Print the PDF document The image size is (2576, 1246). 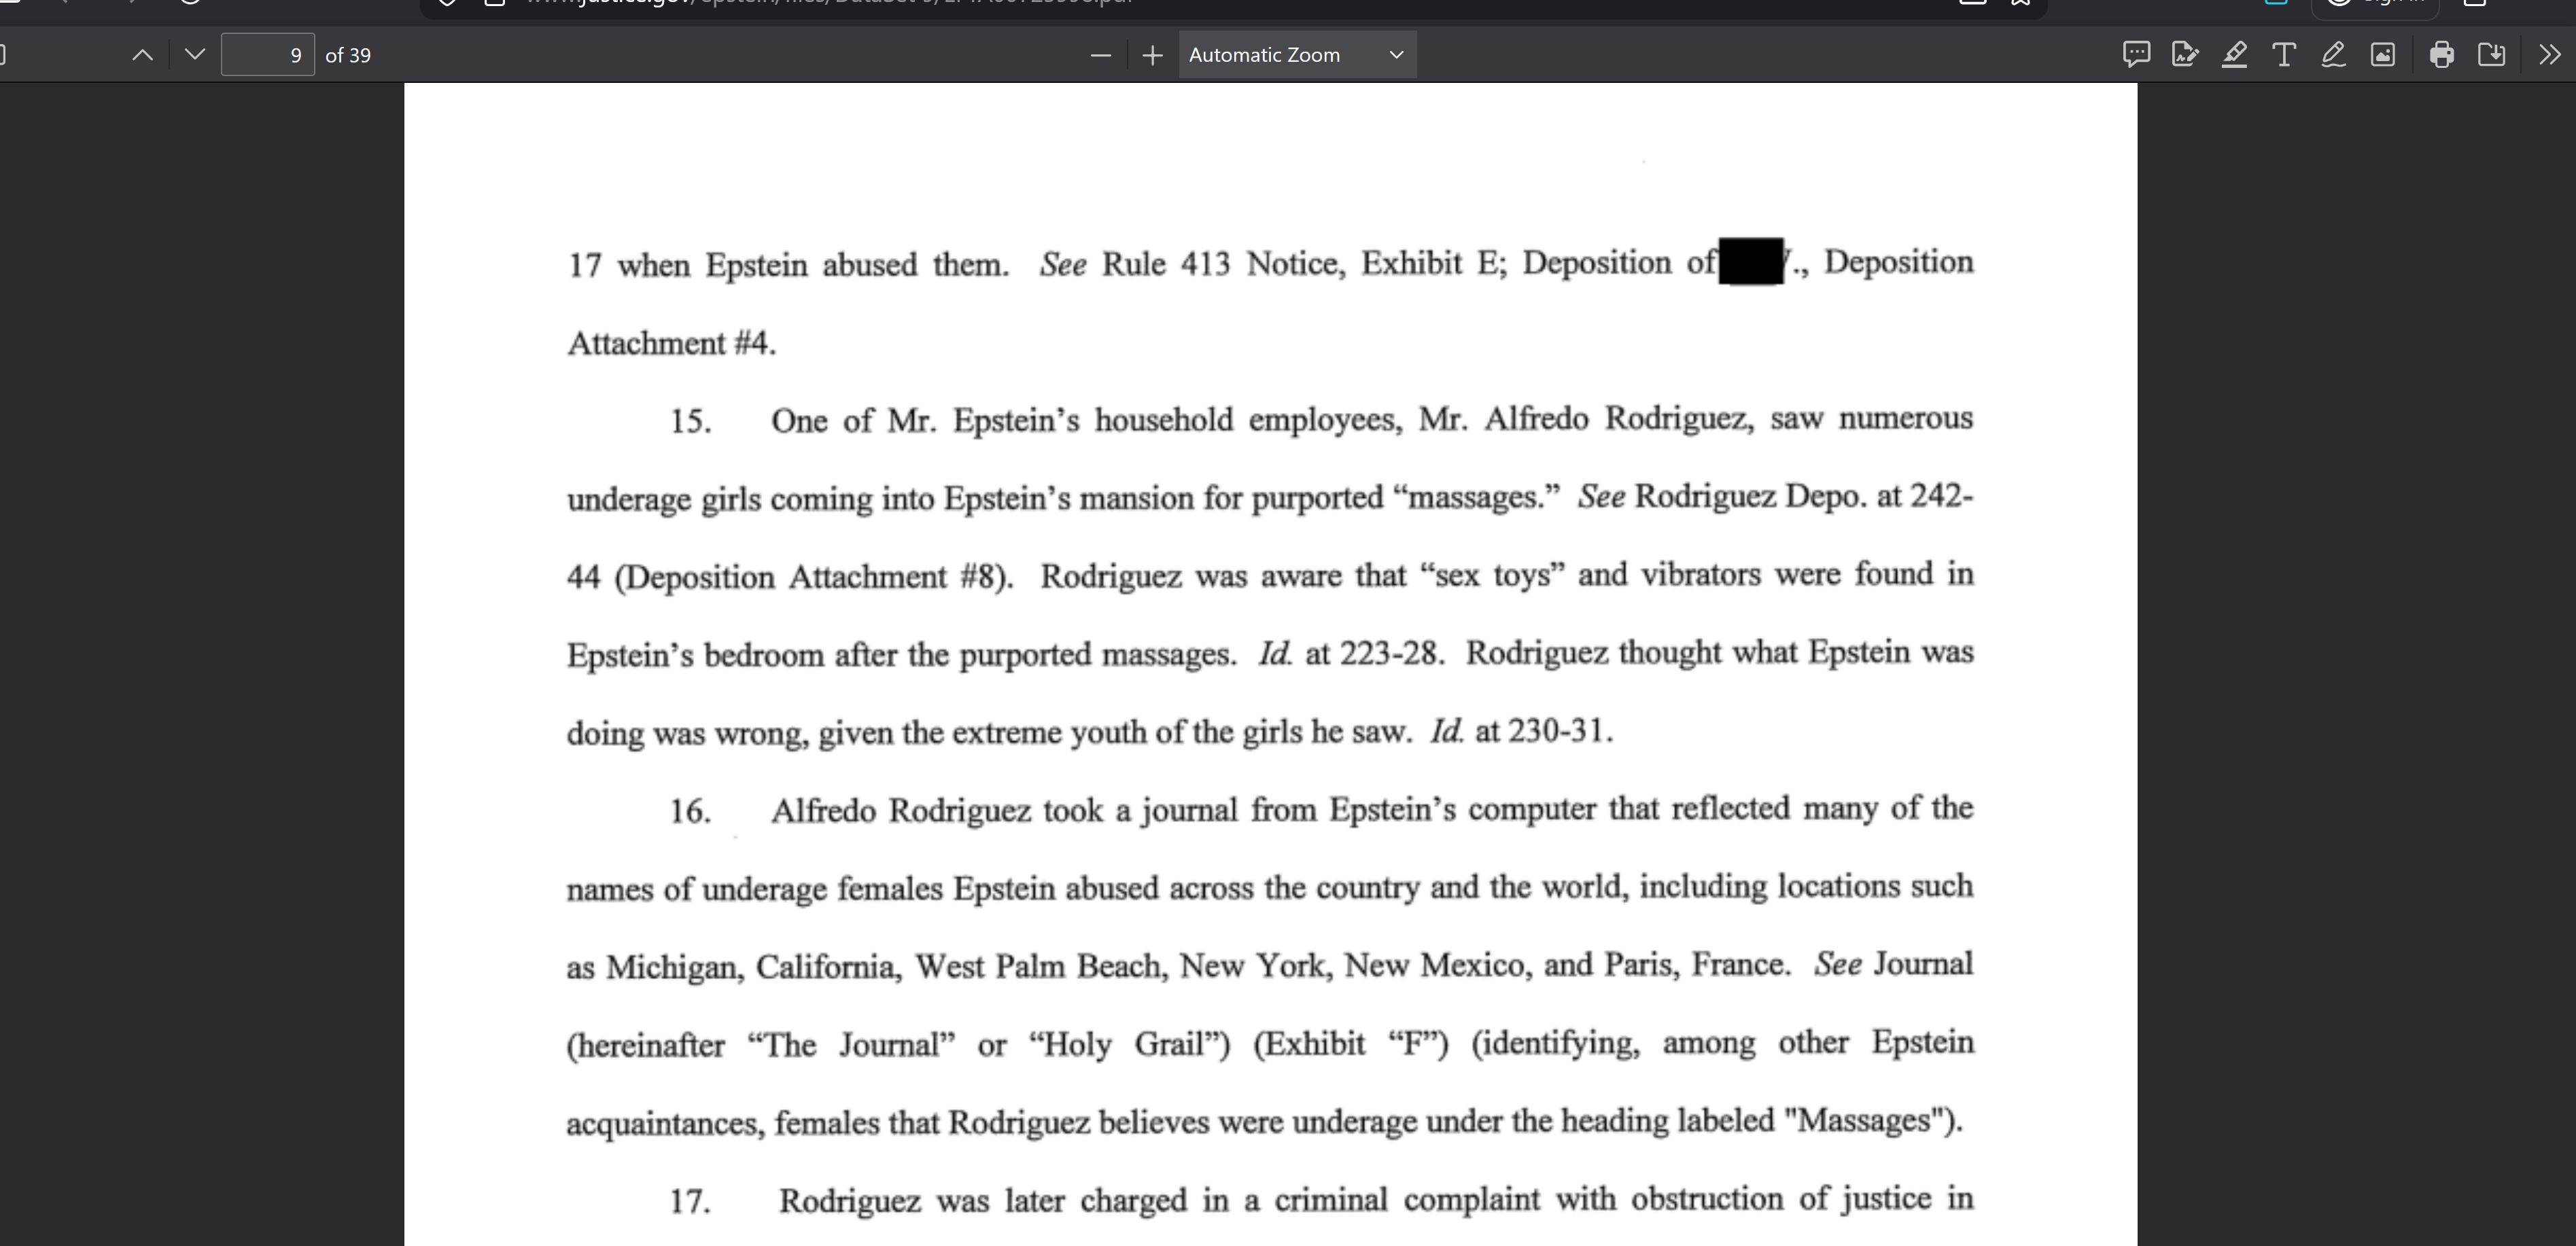click(x=2441, y=54)
